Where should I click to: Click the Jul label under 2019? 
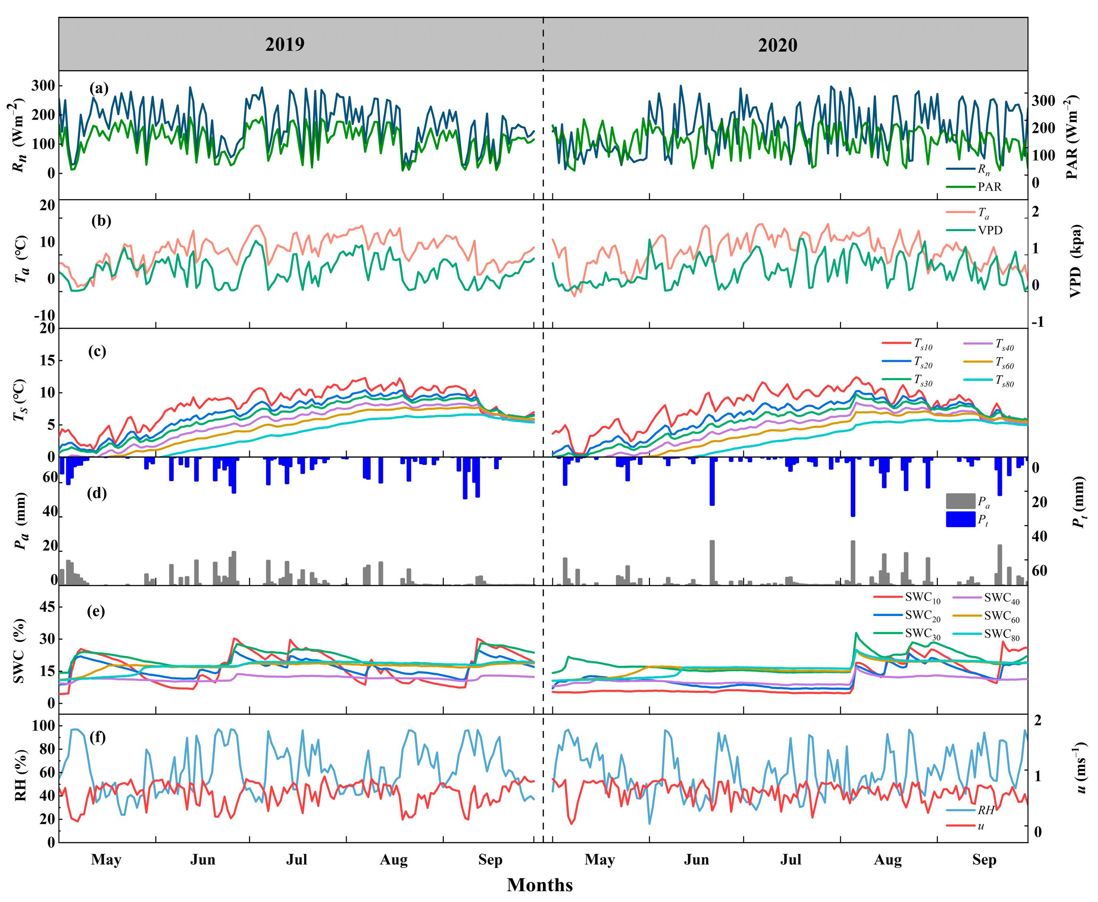(296, 860)
